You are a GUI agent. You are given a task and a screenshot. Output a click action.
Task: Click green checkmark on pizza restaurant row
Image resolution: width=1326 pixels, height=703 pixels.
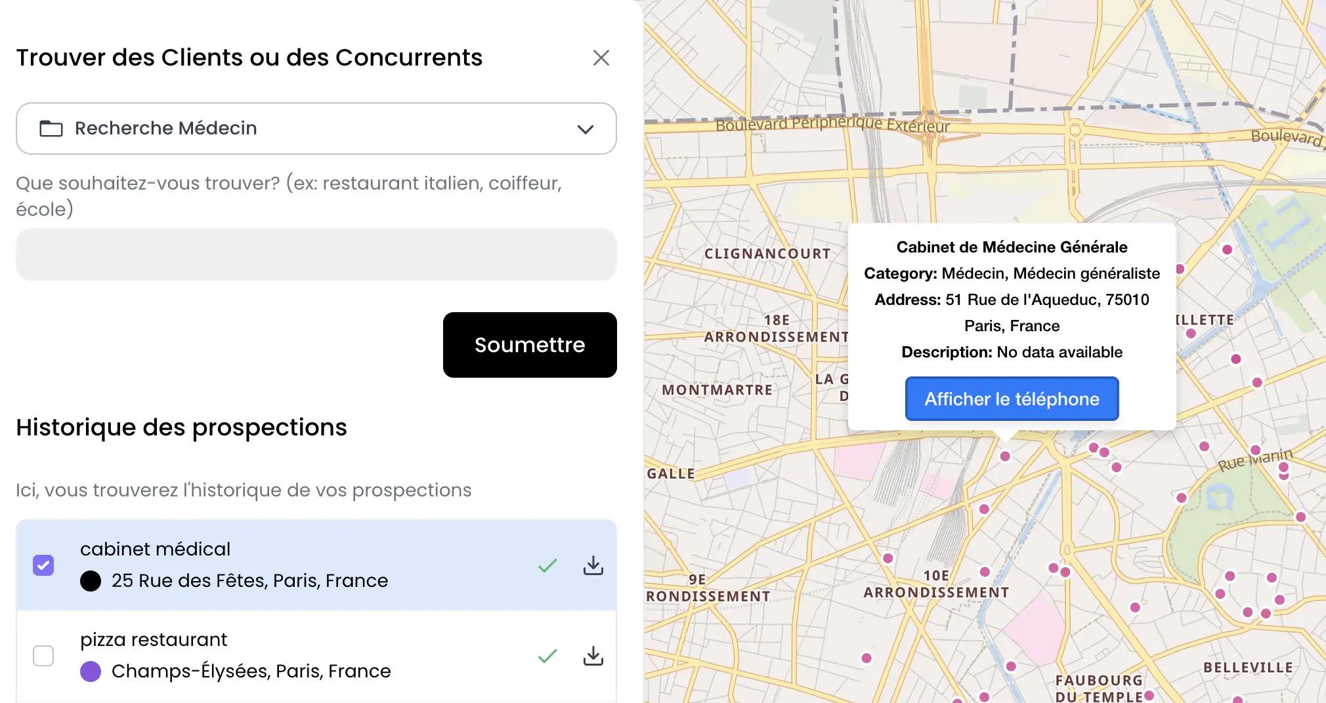coord(547,656)
